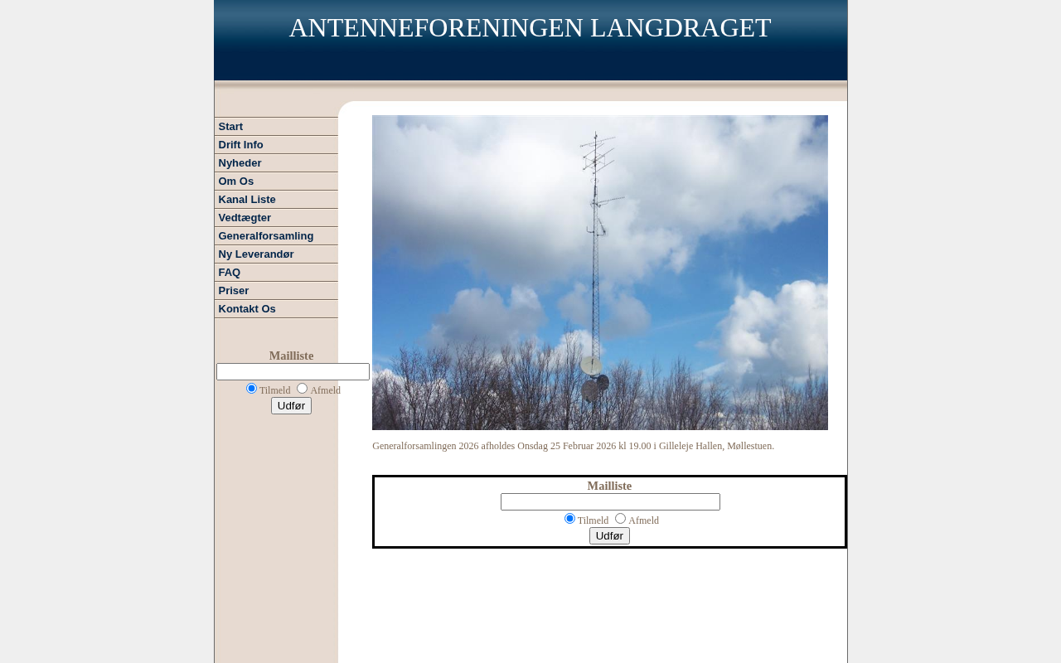Image resolution: width=1061 pixels, height=663 pixels.
Task: Click the Generalforsamlingen 2026 announcement text
Action: [x=573, y=446]
